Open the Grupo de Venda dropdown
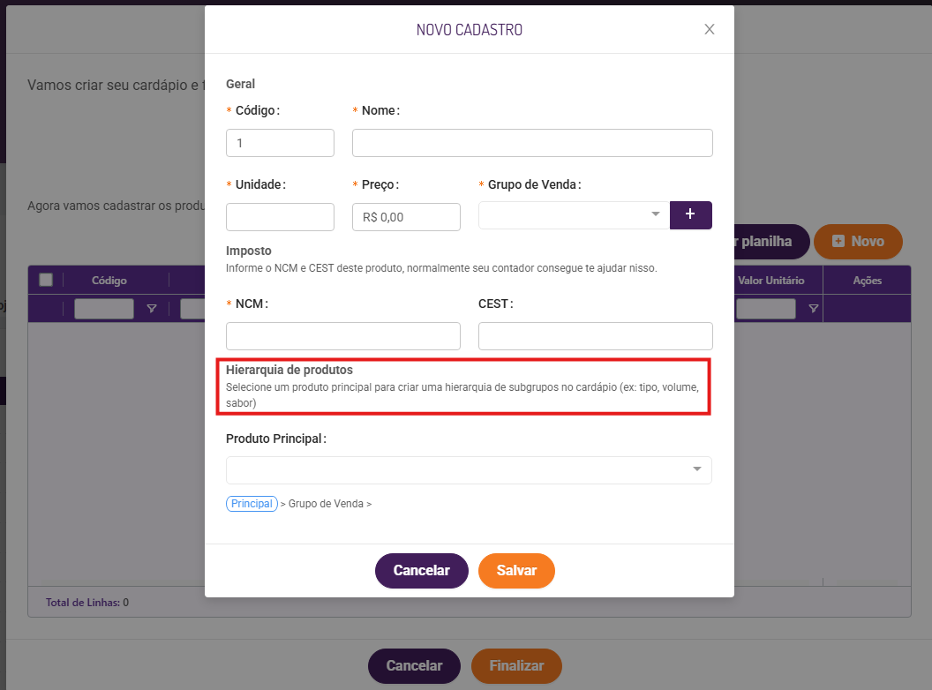 574,215
